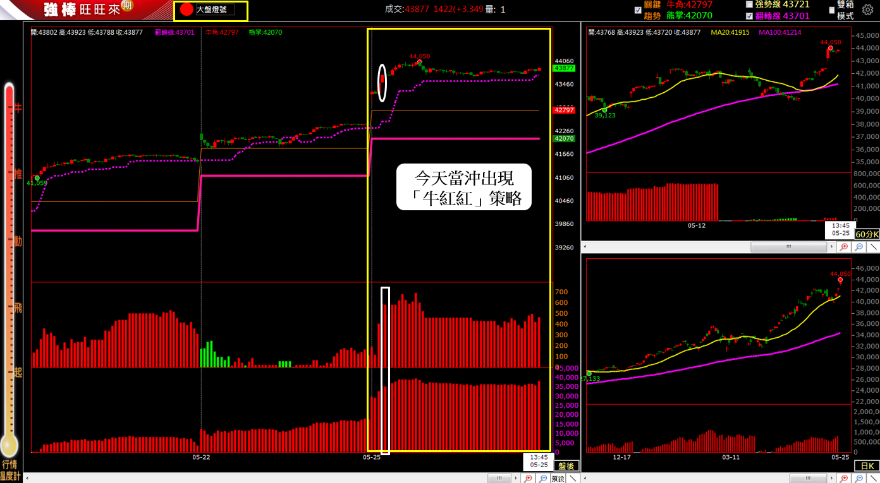Zoom in on the 60分K chart
The height and width of the screenshot is (483, 880).
tap(844, 246)
